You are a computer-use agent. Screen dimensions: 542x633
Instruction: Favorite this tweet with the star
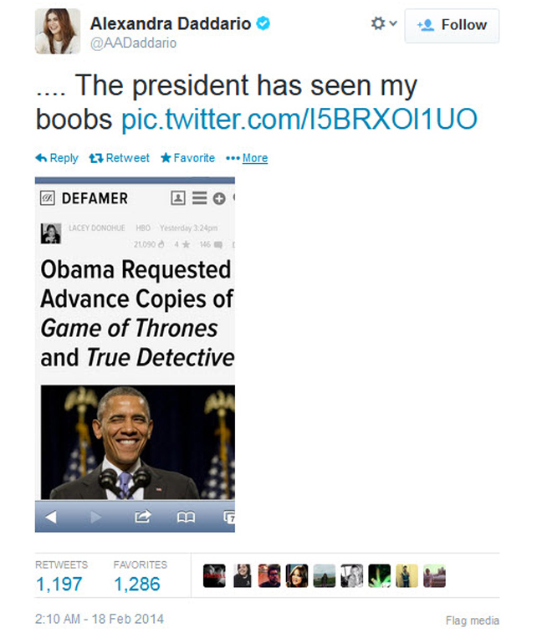click(x=187, y=158)
